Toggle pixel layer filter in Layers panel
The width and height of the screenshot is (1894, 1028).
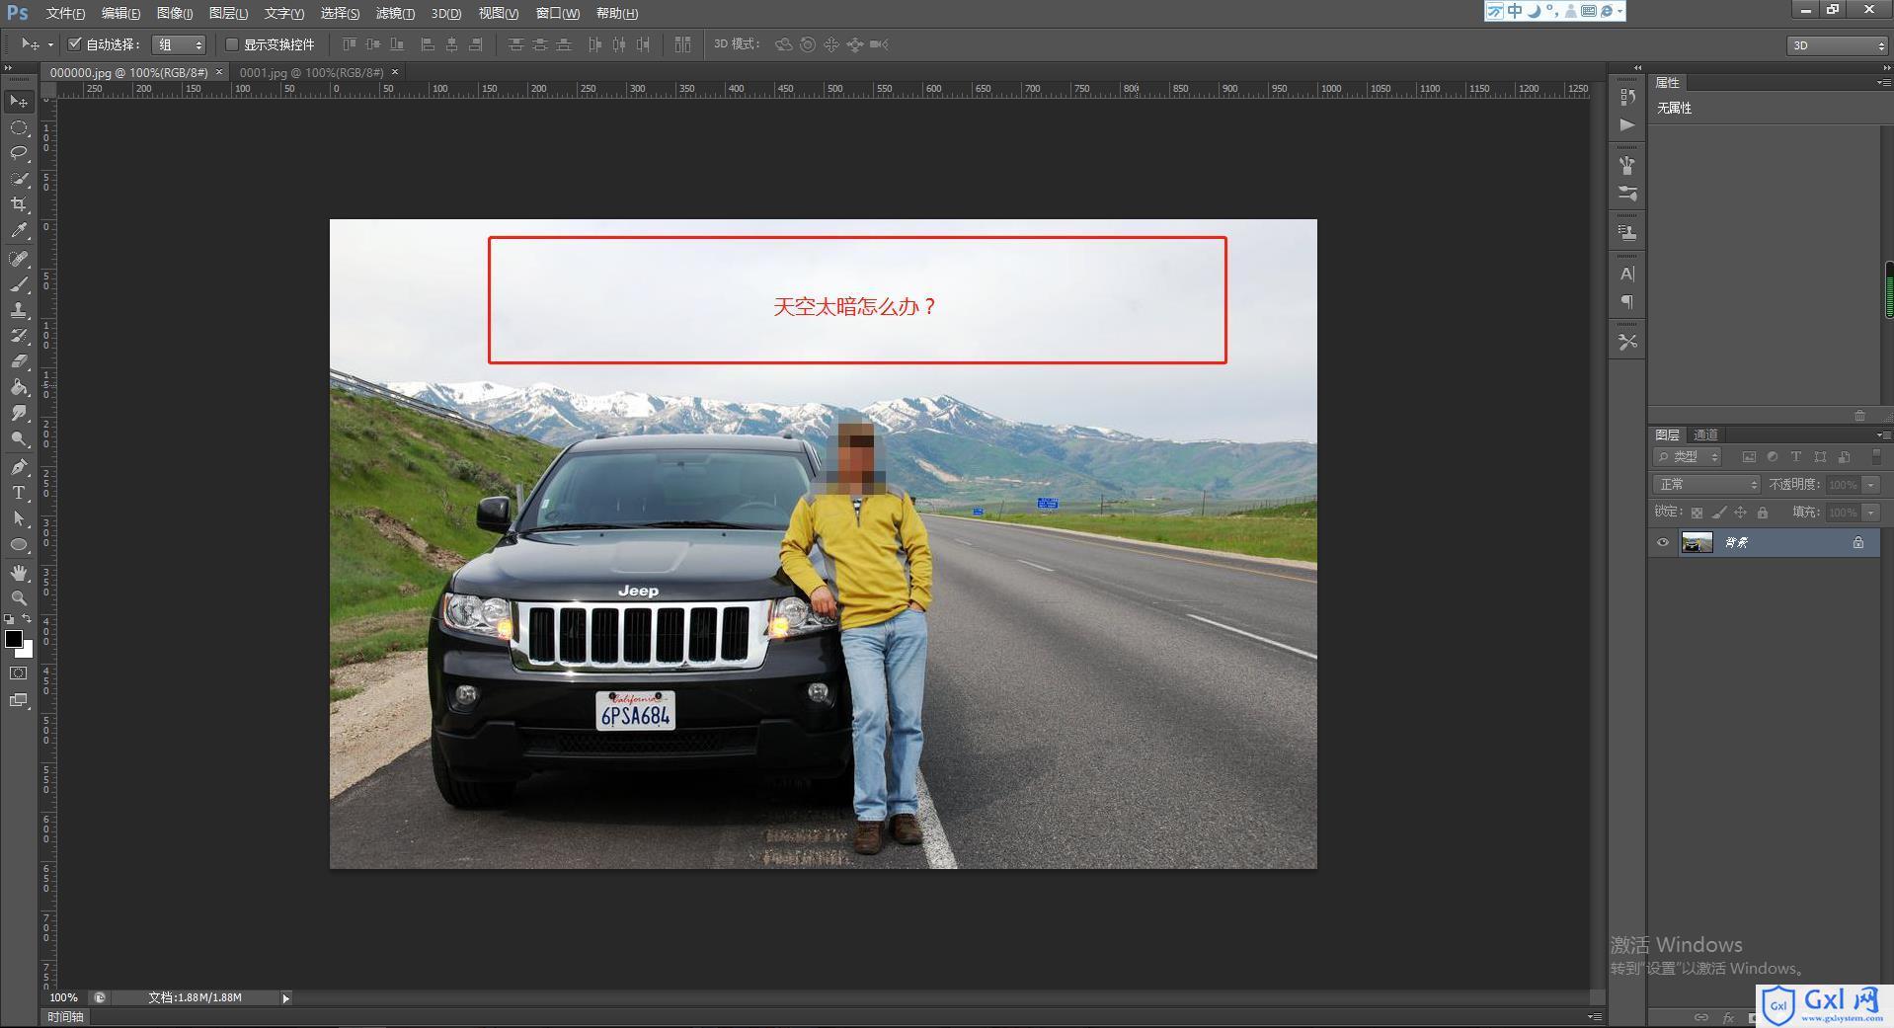click(x=1749, y=457)
